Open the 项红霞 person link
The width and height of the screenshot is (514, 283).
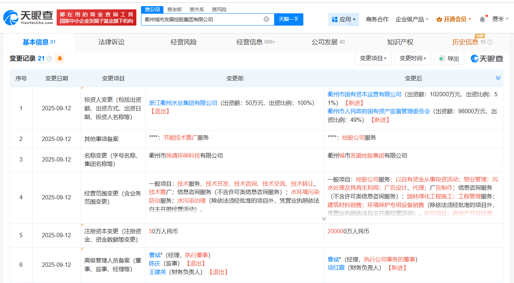click(x=336, y=268)
